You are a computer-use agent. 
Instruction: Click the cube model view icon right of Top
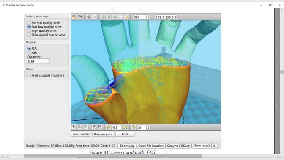[89, 17]
